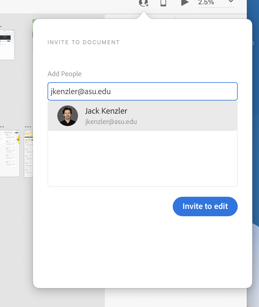Viewport: 259px width, 307px height.
Task: Start desktop preview with play icon
Action: tap(185, 3)
